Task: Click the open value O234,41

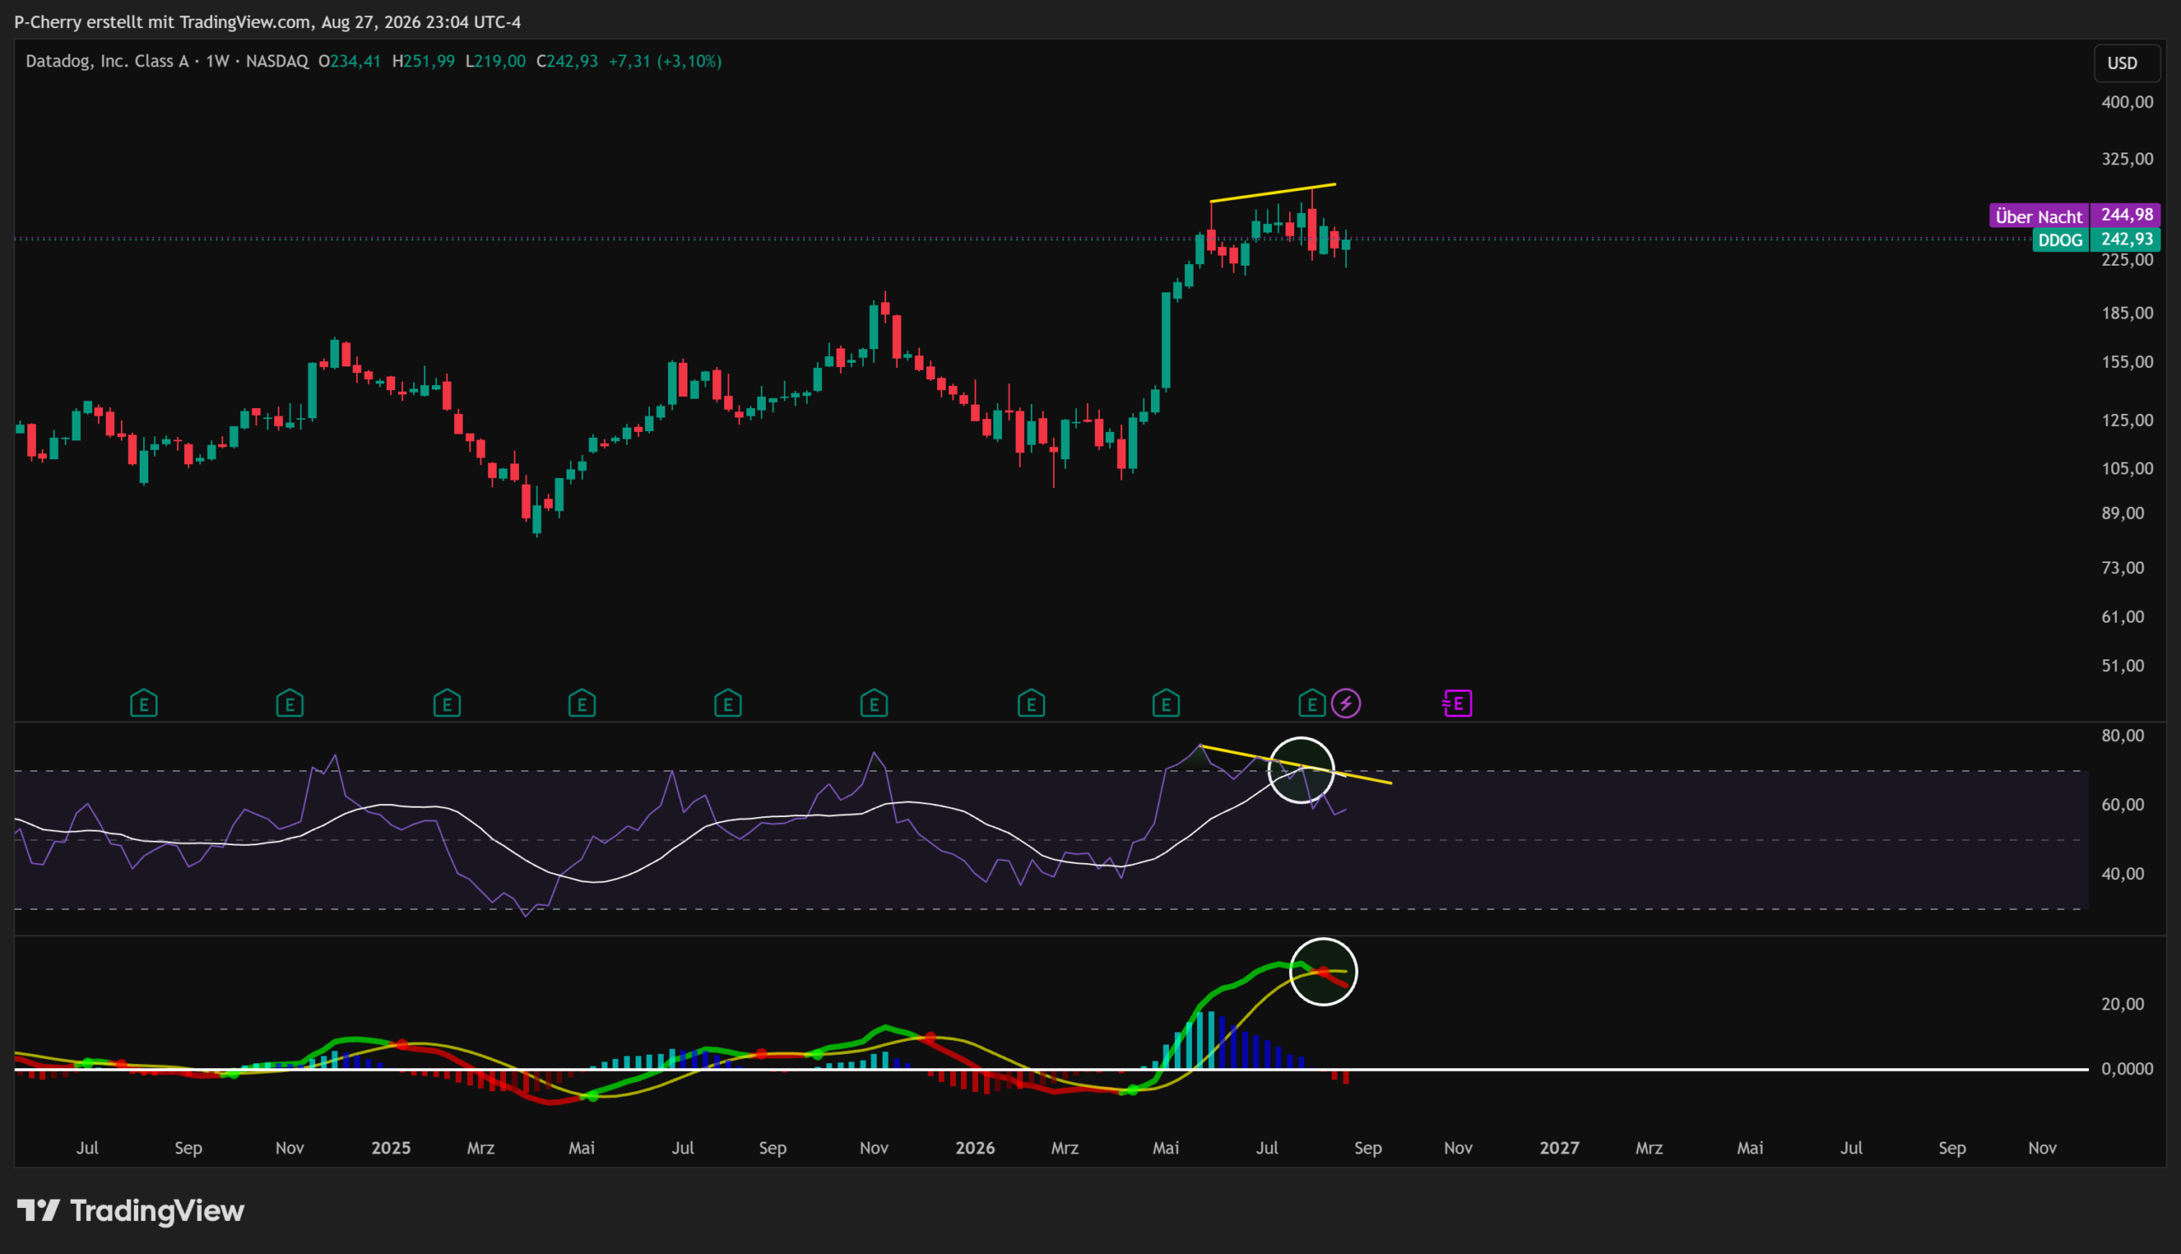Action: (349, 61)
